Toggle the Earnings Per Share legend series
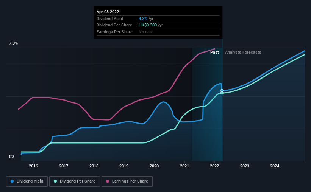311x192 pixels. pos(127,181)
